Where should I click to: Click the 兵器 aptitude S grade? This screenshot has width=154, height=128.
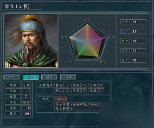coord(84,91)
